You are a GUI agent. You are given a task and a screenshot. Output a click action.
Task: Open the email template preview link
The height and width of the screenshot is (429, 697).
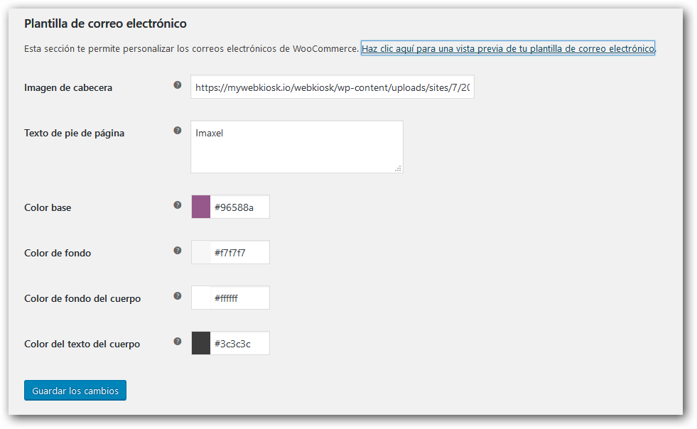point(507,48)
